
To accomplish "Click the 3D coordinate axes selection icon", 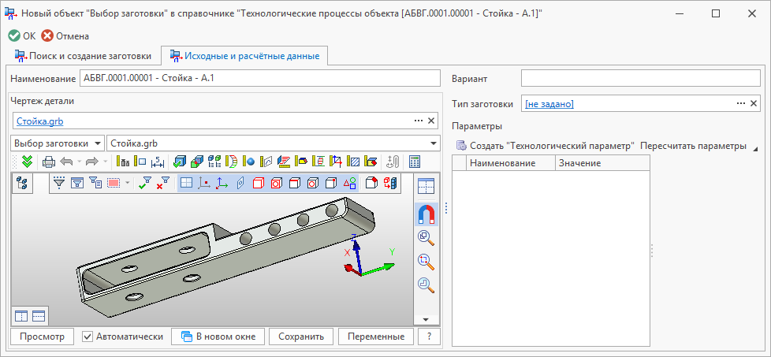I will (222, 184).
